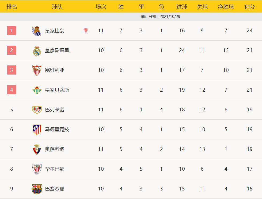Click the 排名 column header
Image resolution: width=262 pixels, height=199 pixels.
pos(12,7)
